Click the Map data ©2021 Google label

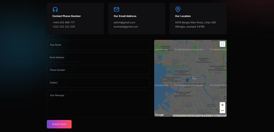[195, 116]
